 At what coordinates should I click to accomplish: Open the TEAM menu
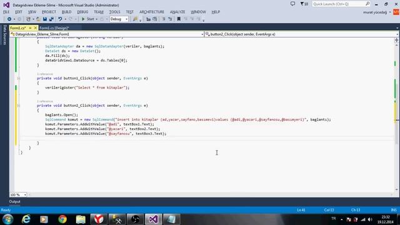99,12
